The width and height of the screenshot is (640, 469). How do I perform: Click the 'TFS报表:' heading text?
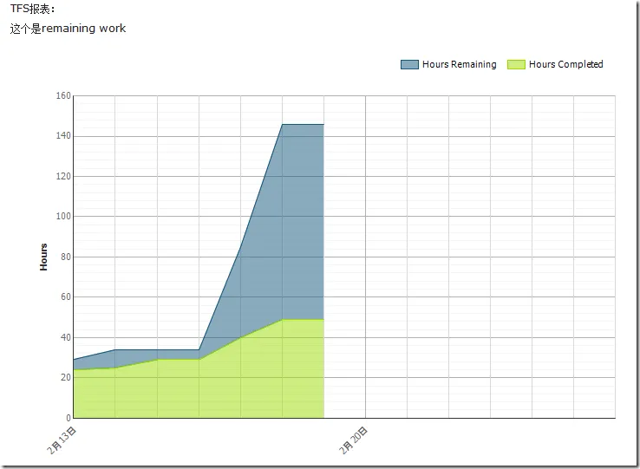(33, 9)
